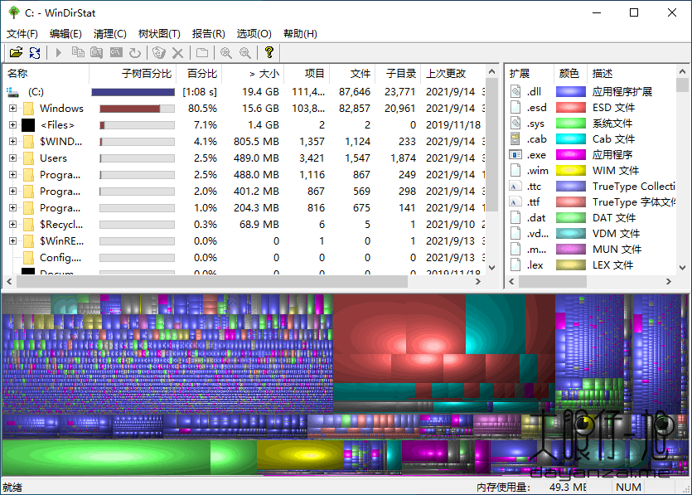Click the yellow .wim color swatch
Image resolution: width=692 pixels, height=495 pixels.
tap(571, 171)
